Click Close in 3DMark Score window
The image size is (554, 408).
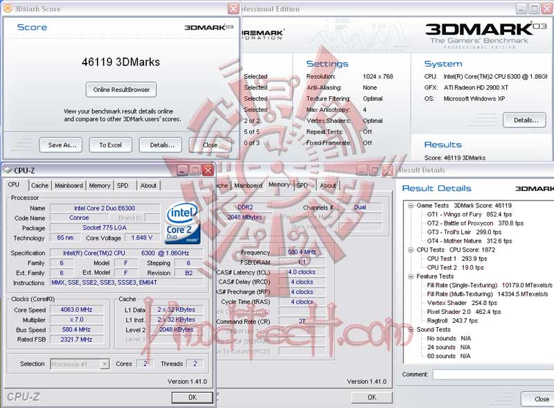coord(211,145)
